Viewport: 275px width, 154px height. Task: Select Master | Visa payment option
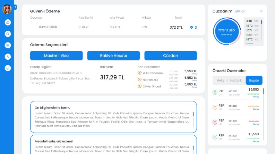click(56, 56)
